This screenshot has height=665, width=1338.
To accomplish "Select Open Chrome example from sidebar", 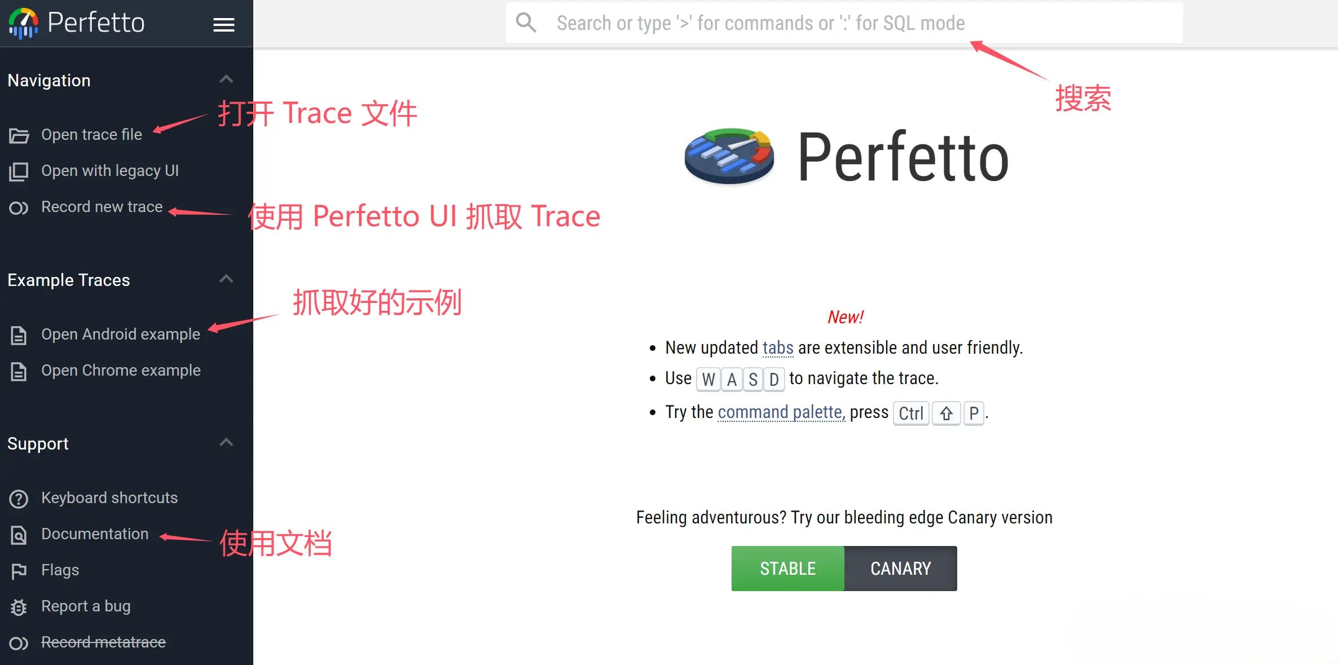I will (x=121, y=371).
